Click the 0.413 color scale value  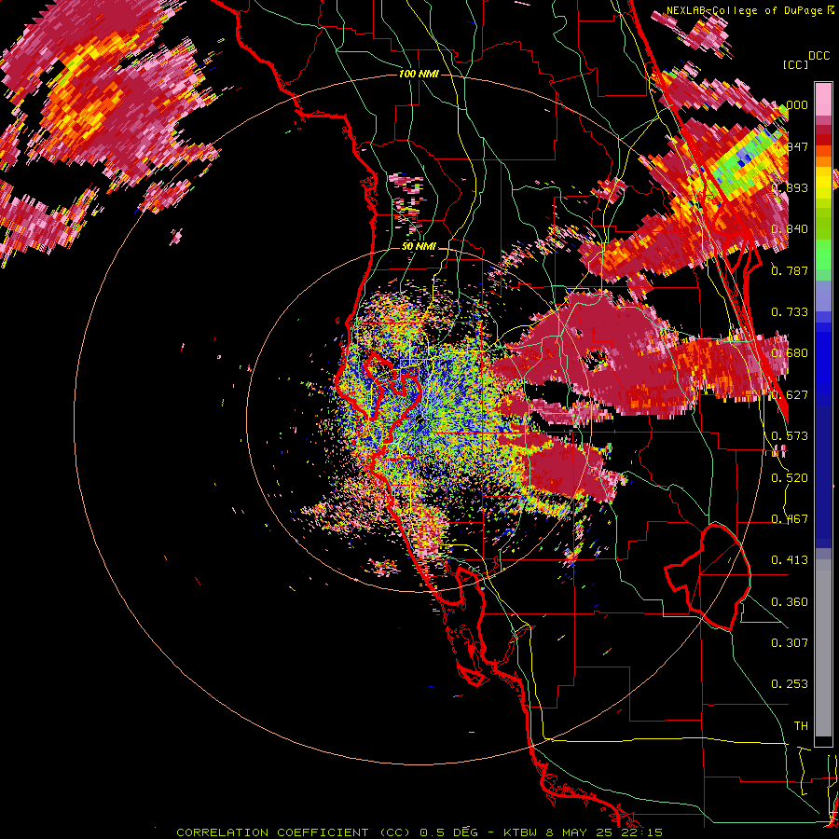coord(790,560)
